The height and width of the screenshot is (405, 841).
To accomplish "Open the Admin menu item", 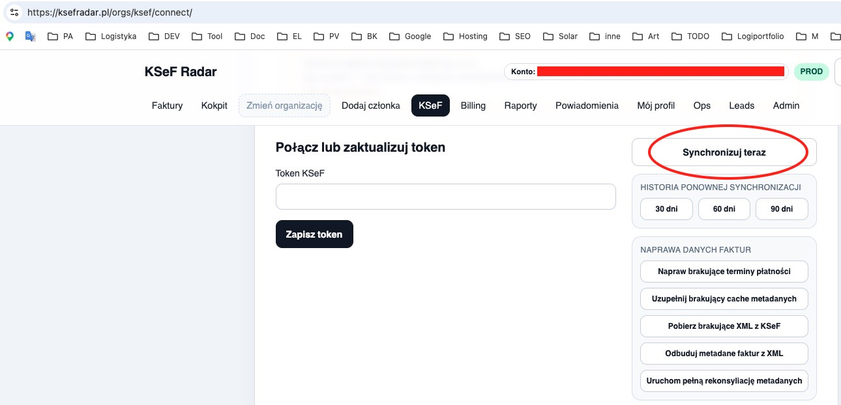I will pyautogui.click(x=786, y=105).
